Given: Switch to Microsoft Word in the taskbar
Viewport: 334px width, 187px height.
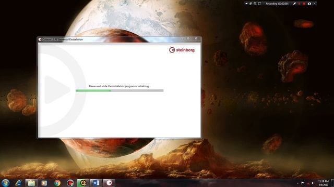Looking at the screenshot, I should [x=96, y=183].
